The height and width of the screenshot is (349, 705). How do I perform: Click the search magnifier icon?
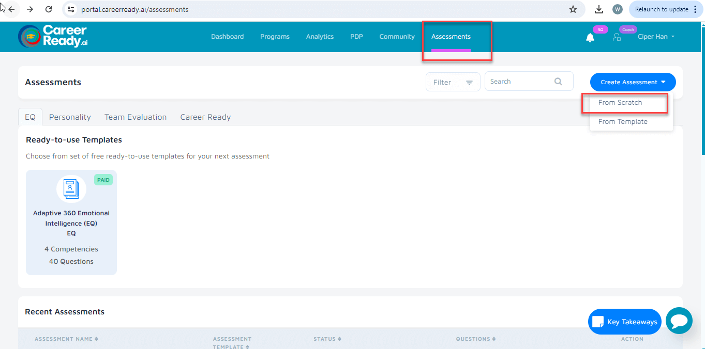point(558,82)
